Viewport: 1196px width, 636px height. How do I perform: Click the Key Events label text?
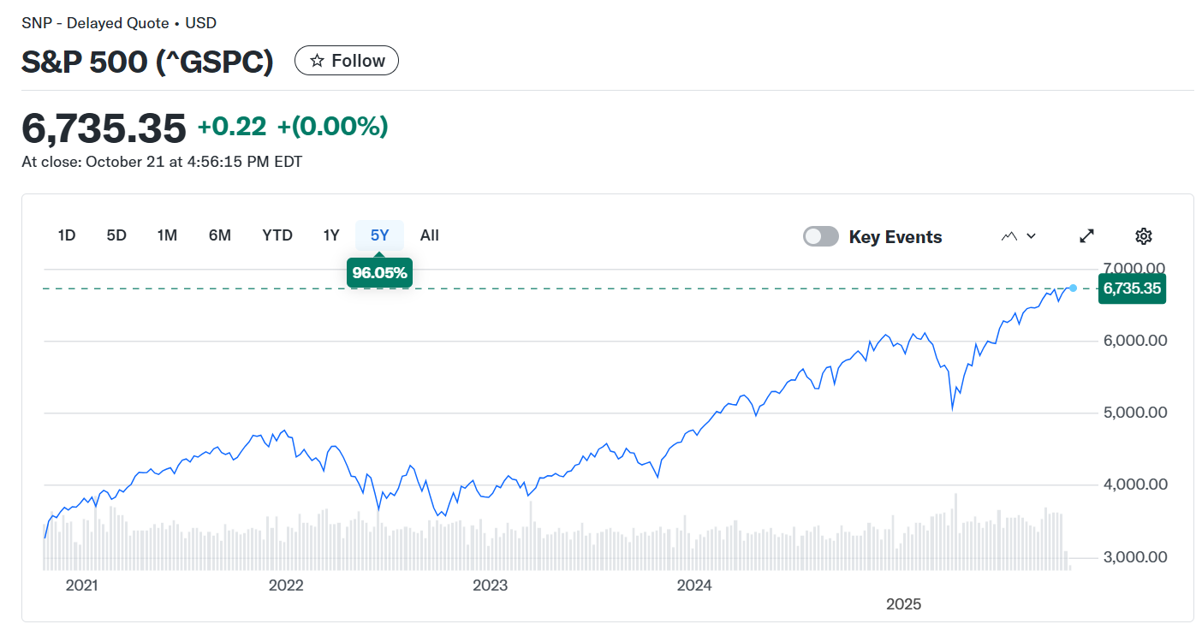coord(896,237)
